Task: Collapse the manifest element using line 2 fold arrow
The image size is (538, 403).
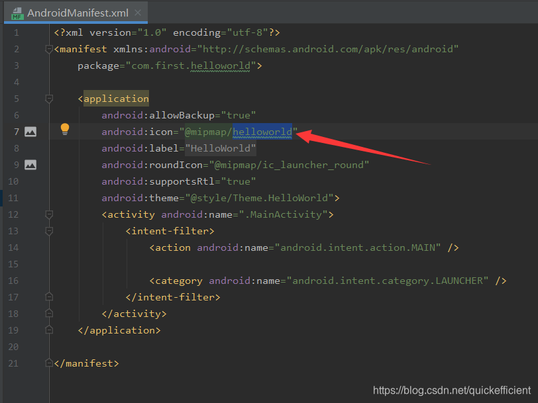Action: coord(48,48)
